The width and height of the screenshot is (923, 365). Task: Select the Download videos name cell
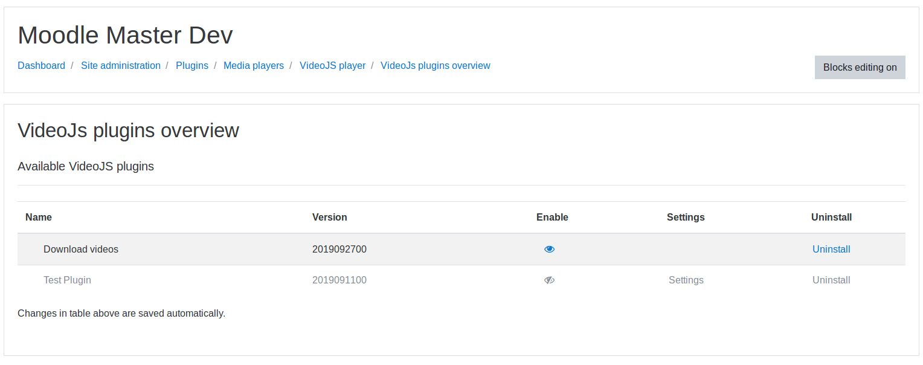tap(81, 249)
